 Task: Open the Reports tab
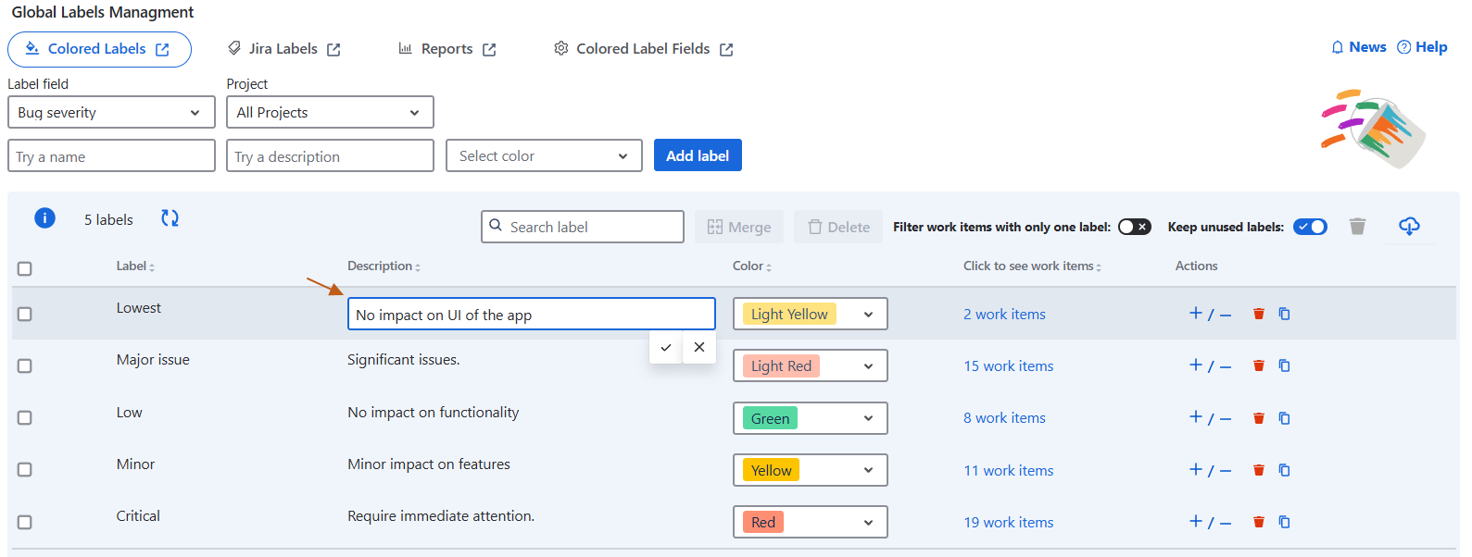point(447,49)
